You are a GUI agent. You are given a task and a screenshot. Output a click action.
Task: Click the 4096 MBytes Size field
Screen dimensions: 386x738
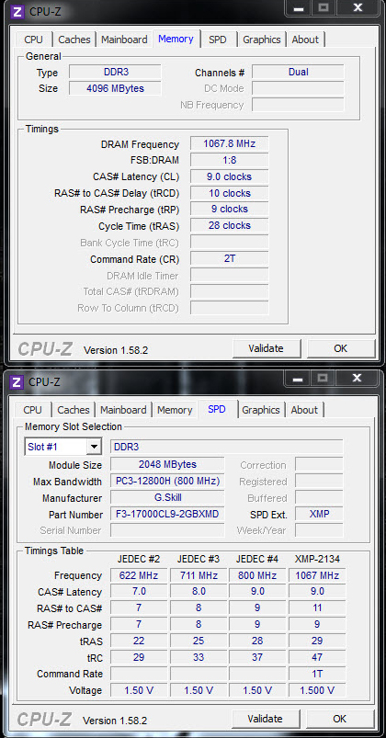(115, 88)
